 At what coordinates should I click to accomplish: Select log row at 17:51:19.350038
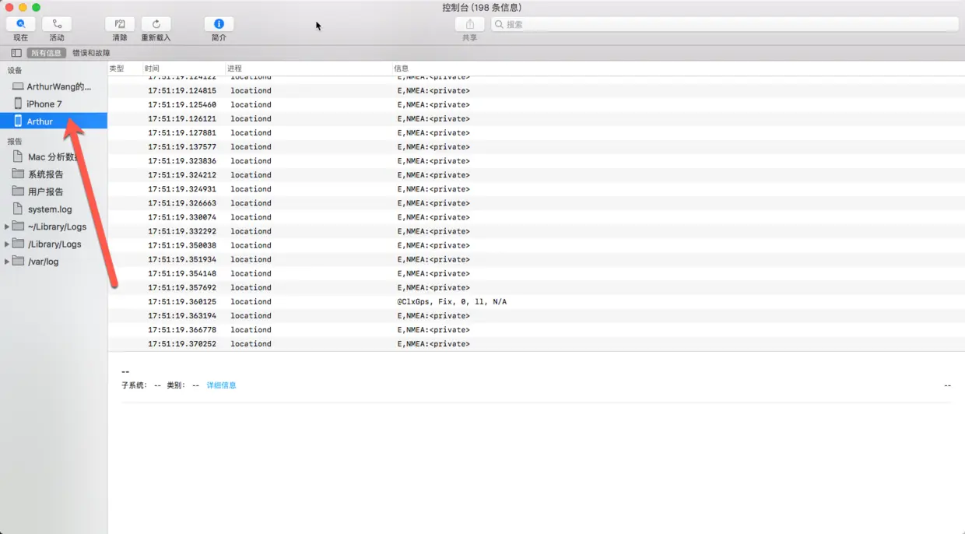536,244
